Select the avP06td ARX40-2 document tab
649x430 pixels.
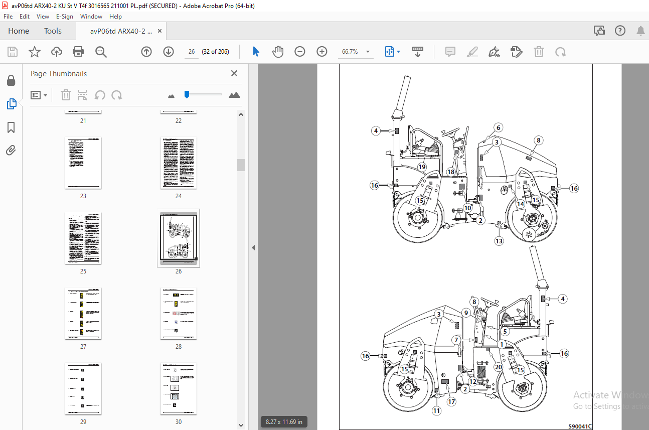point(121,31)
